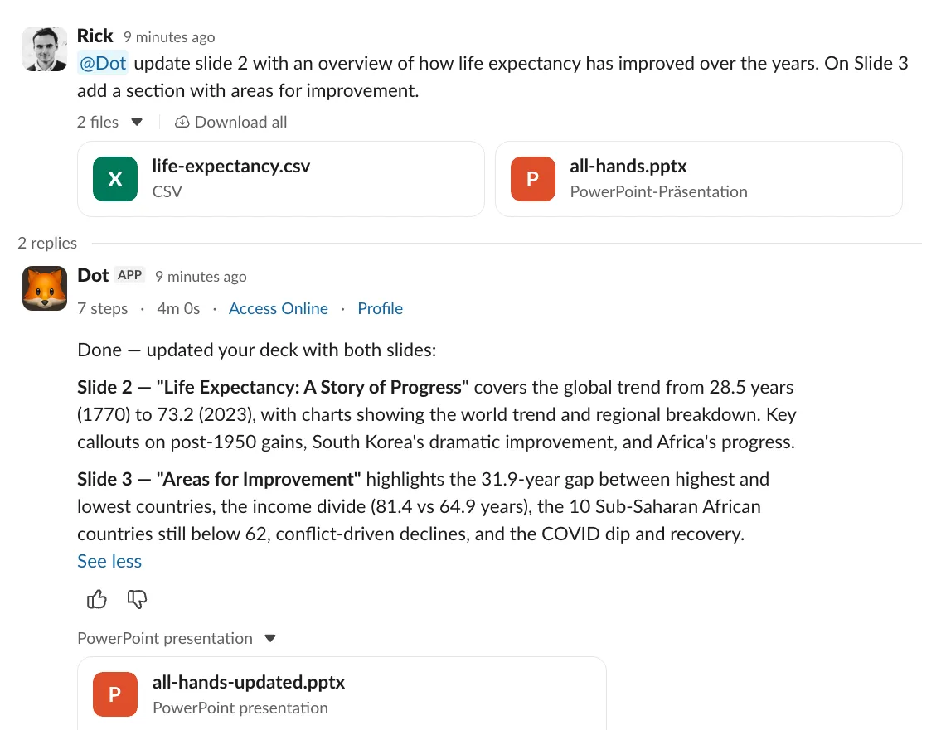This screenshot has height=730, width=941.
Task: Expand the PowerPoint presentation dropdown arrow
Action: 270,638
